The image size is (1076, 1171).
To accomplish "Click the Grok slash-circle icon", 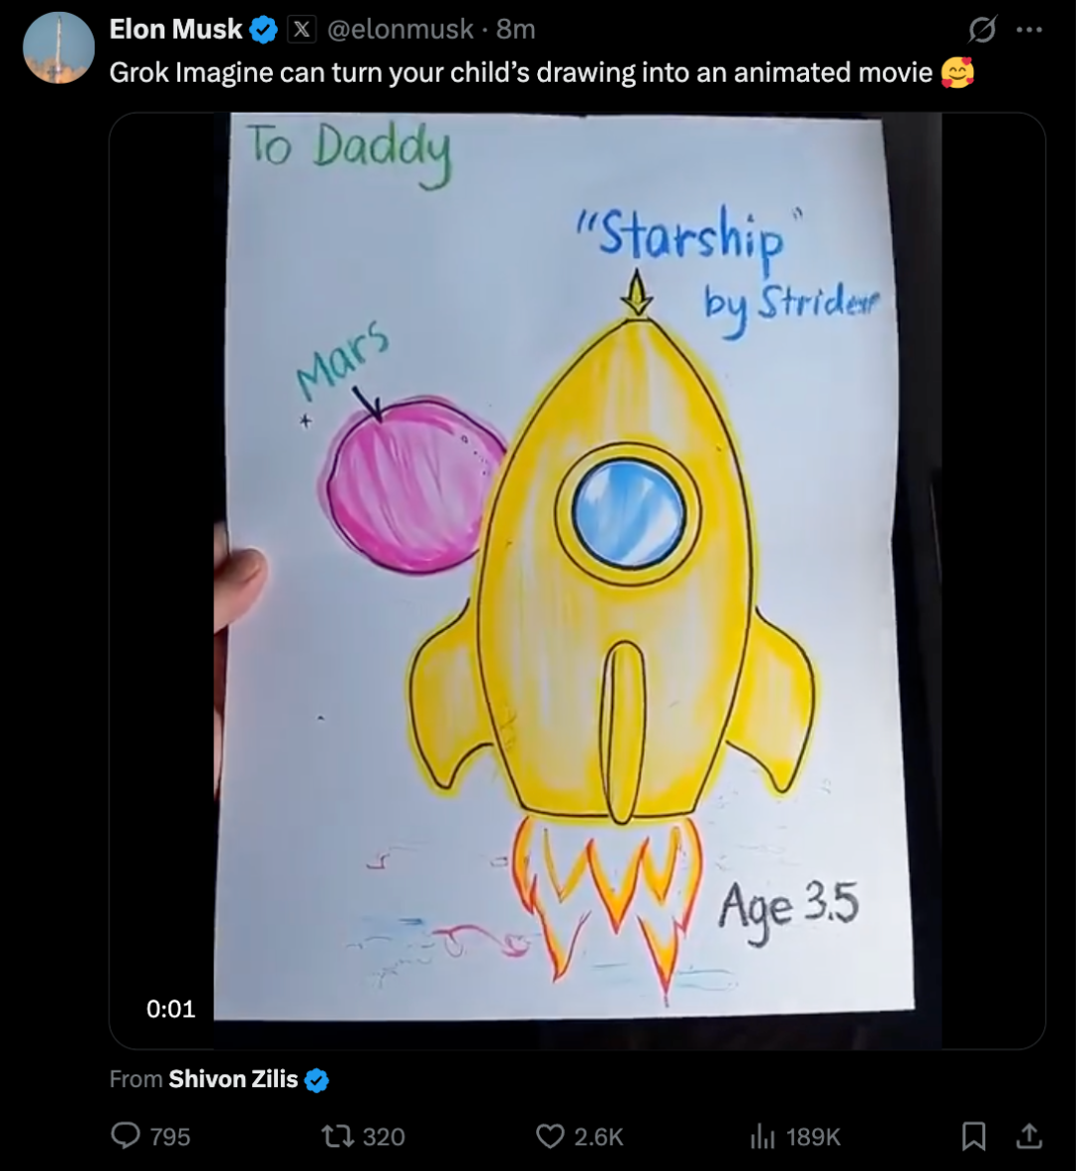I will coord(982,31).
